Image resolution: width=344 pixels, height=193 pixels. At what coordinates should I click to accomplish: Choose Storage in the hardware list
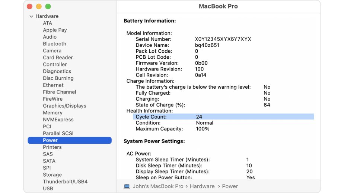(52, 175)
